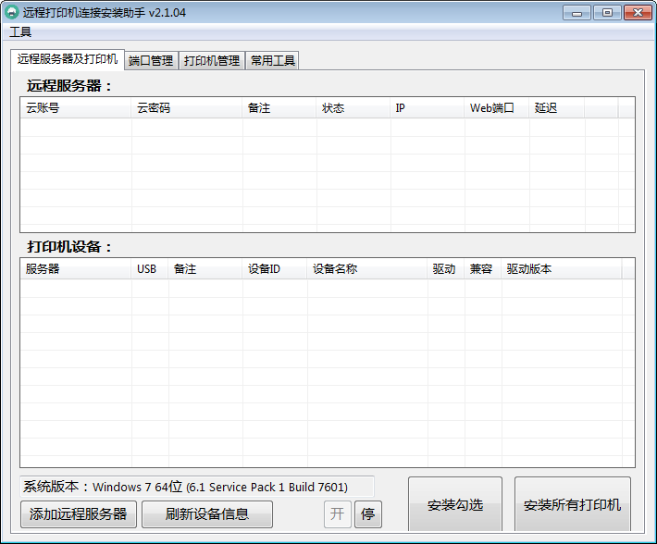Click the 开 start button

pos(337,513)
